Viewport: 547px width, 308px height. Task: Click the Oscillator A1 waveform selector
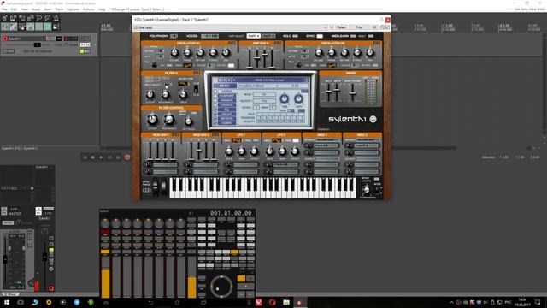188,65
